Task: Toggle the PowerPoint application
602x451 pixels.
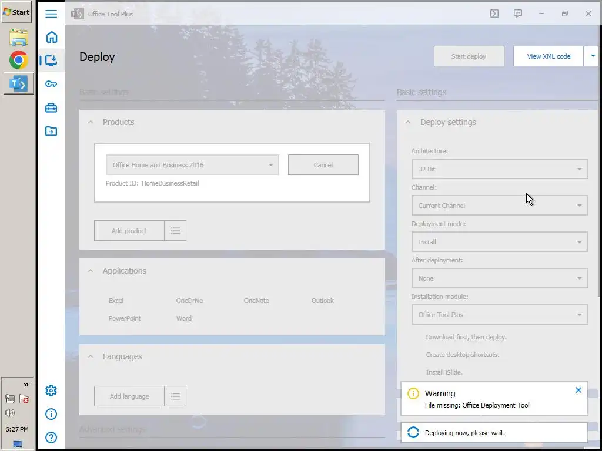Action: [x=125, y=318]
